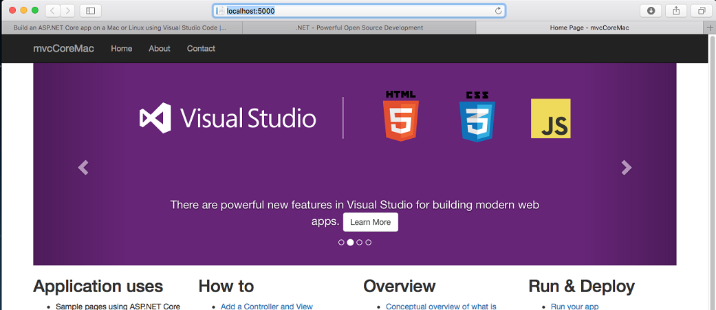Image resolution: width=716 pixels, height=310 pixels.
Task: Go forward with Safari's forward arrow
Action: coord(67,10)
